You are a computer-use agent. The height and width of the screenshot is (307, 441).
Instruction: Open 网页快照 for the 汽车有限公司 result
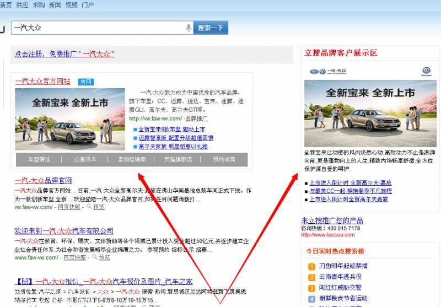point(74,257)
